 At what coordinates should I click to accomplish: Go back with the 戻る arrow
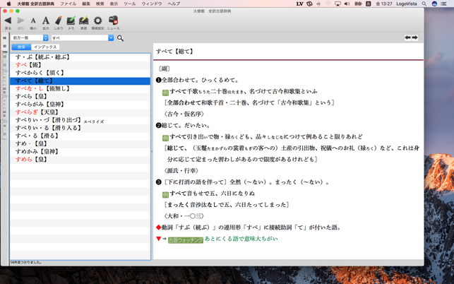(x=8, y=21)
